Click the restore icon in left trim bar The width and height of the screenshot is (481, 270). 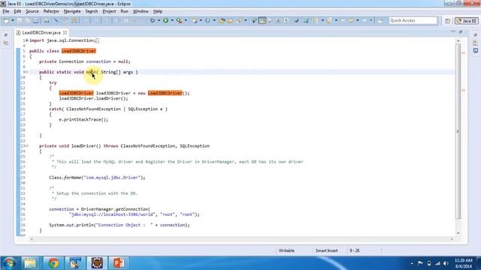coord(6,35)
